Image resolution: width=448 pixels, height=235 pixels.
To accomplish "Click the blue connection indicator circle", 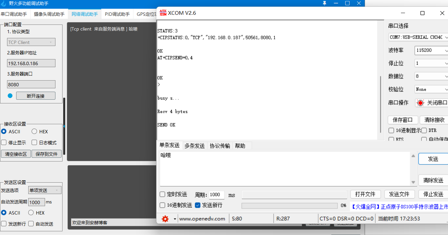I will [x=10, y=95].
